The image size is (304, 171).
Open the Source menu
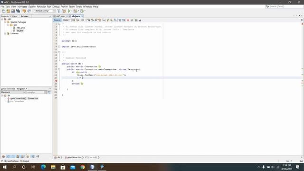point(32,7)
